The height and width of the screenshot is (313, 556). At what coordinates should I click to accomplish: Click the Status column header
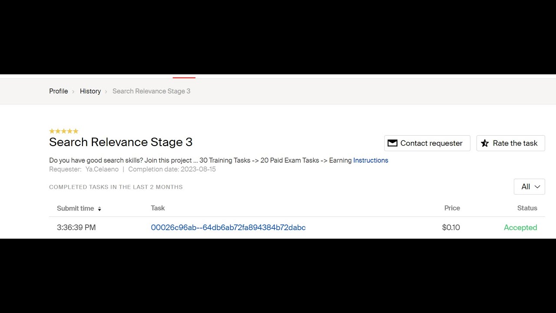point(527,208)
